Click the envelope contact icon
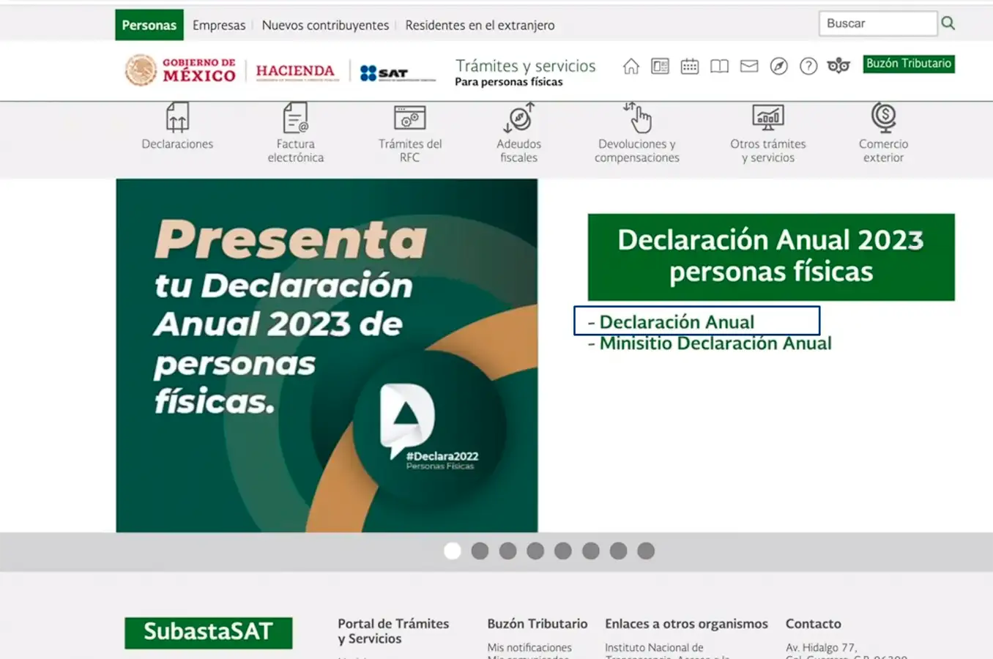The height and width of the screenshot is (659, 993). click(x=748, y=67)
